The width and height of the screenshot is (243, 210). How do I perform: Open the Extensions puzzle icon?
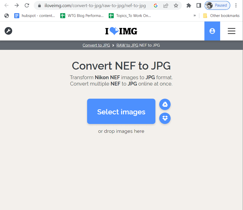pyautogui.click(x=189, y=6)
